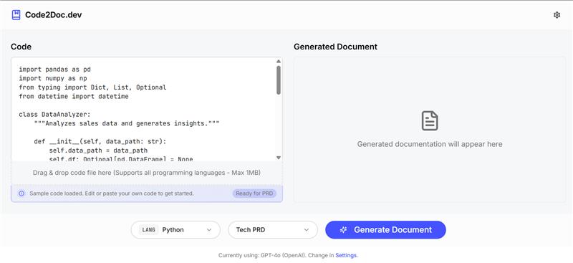Open settings via the gear icon
The height and width of the screenshot is (263, 573).
pos(557,15)
